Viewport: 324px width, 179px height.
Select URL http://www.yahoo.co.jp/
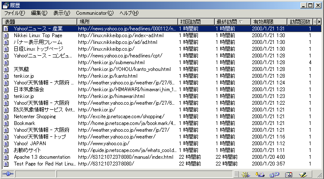[x=104, y=144]
